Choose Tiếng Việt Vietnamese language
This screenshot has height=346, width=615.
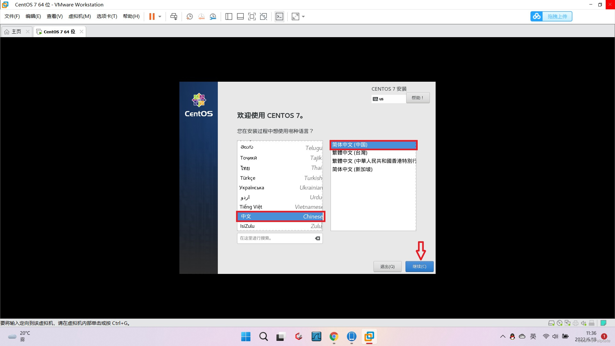(x=280, y=207)
